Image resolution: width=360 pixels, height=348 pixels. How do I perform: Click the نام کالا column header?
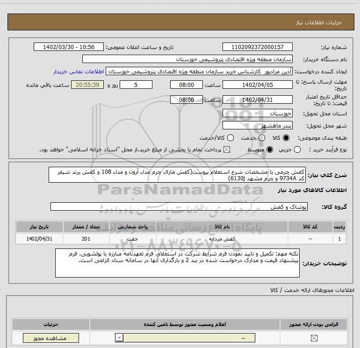pos(222,227)
